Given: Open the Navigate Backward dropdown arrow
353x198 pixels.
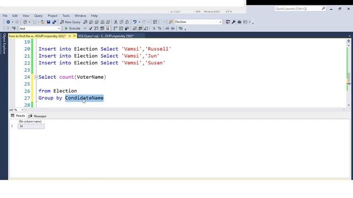Looking at the screenshot, I should [12, 22].
